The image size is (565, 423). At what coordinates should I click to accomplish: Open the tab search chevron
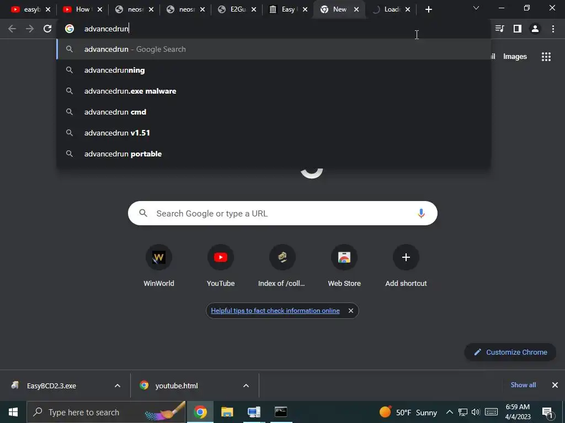[476, 8]
